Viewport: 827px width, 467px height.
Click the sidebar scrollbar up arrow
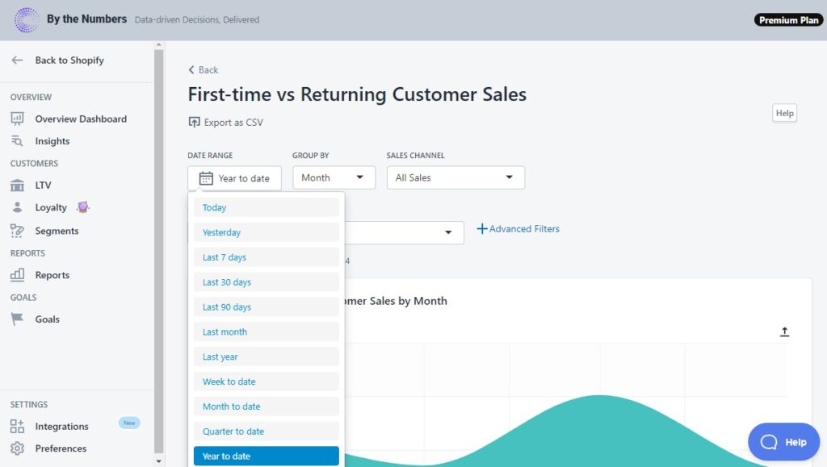158,44
